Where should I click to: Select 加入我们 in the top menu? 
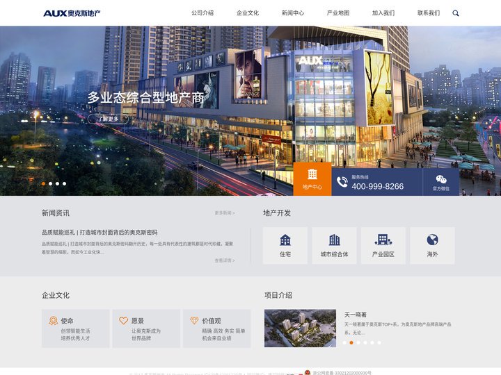point(383,13)
